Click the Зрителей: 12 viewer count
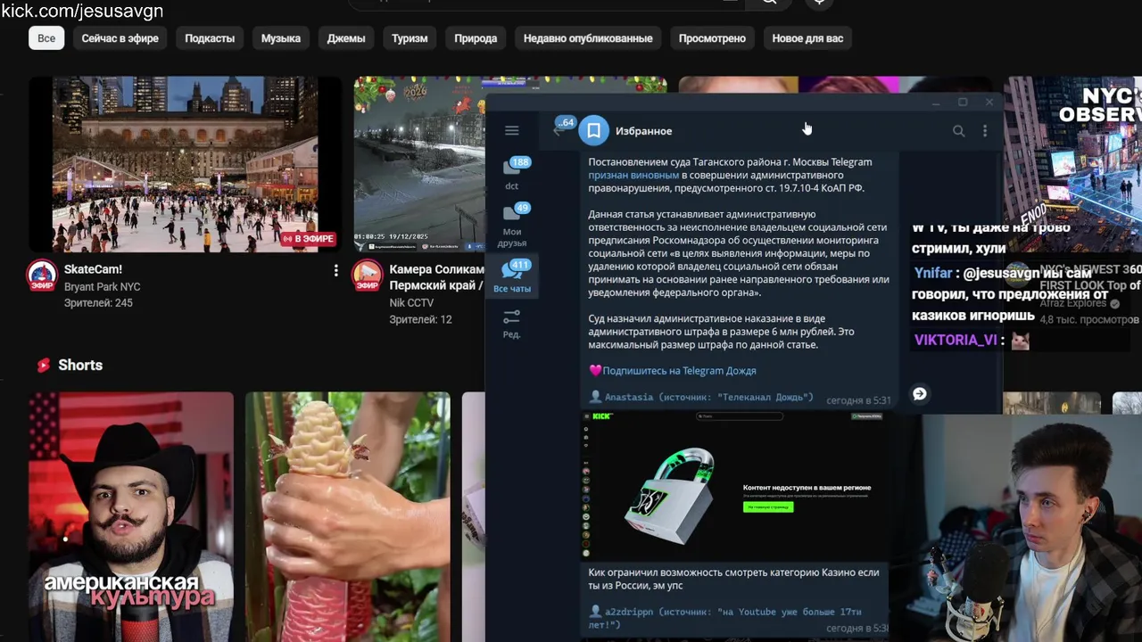 point(420,319)
